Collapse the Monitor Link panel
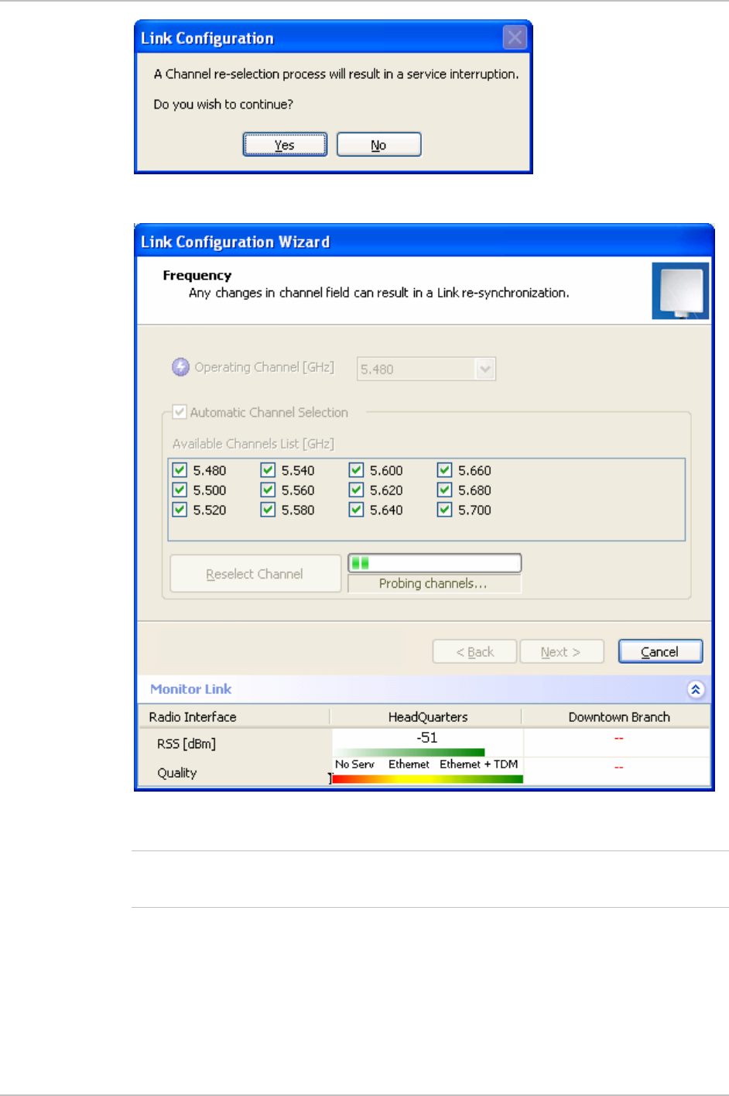The width and height of the screenshot is (729, 1096). 696,689
